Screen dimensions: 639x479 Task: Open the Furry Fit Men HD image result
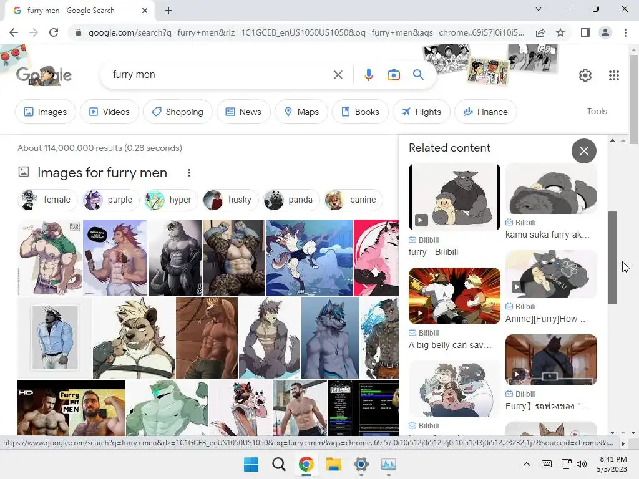[x=71, y=408]
